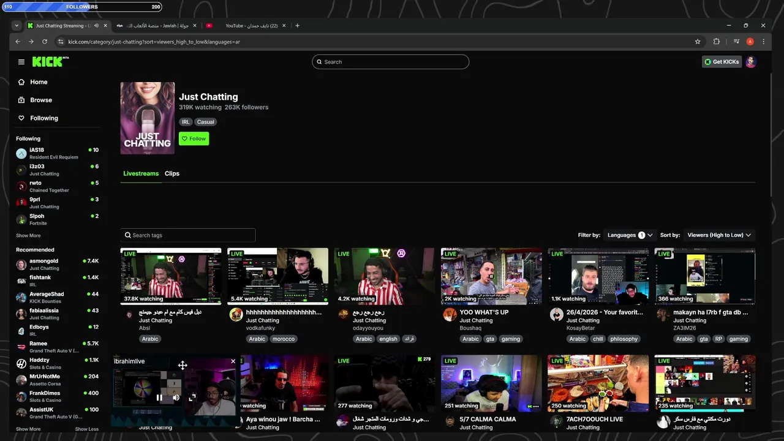Click the move handle on mini player
Image resolution: width=784 pixels, height=441 pixels.
pyautogui.click(x=183, y=366)
